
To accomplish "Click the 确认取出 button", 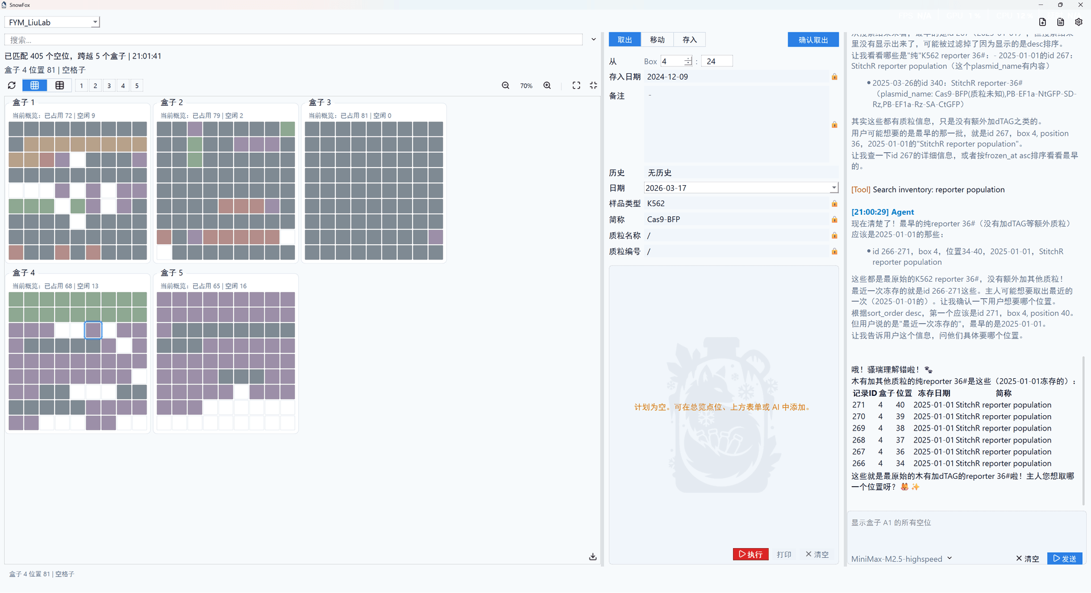I will coord(813,39).
